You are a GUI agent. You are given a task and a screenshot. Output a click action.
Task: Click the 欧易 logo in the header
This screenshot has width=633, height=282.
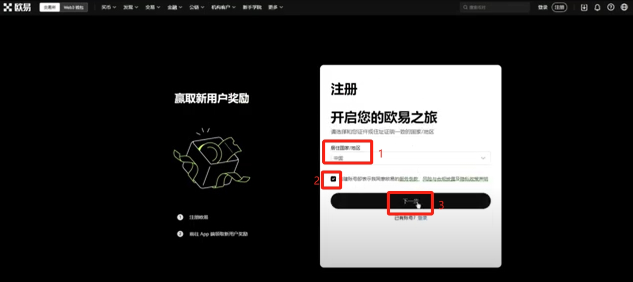[x=17, y=7]
